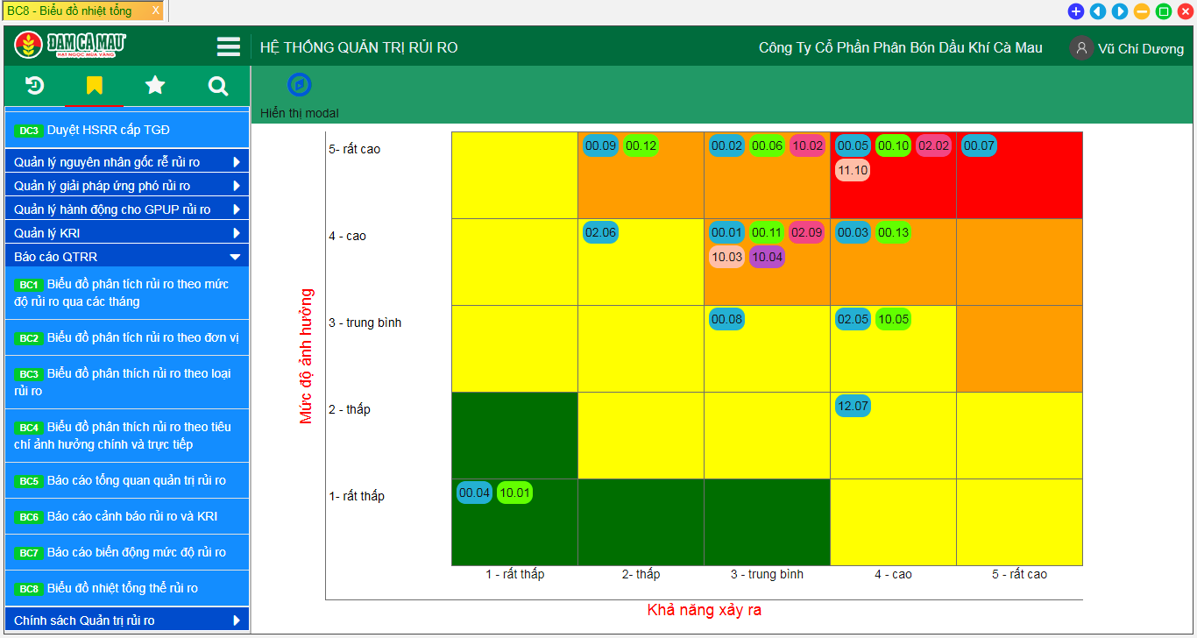
Task: Click user name Vũ Chí Dương
Action: point(1141,49)
